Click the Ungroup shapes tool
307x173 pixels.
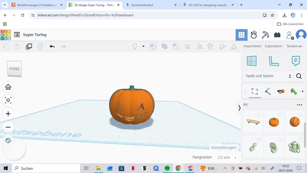176,47
